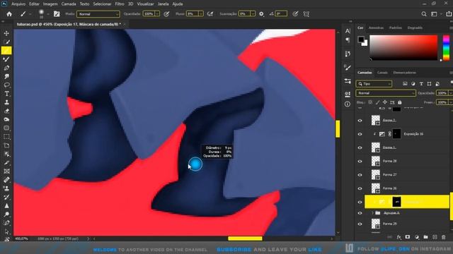
Task: Expand the folder group layer
Action: [x=372, y=213]
